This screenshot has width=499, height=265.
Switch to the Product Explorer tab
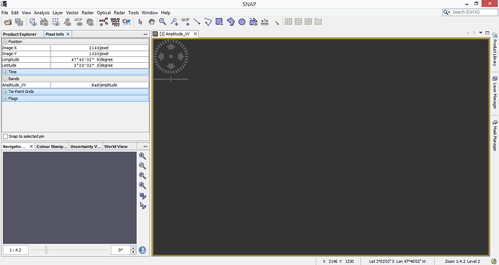[x=20, y=34]
